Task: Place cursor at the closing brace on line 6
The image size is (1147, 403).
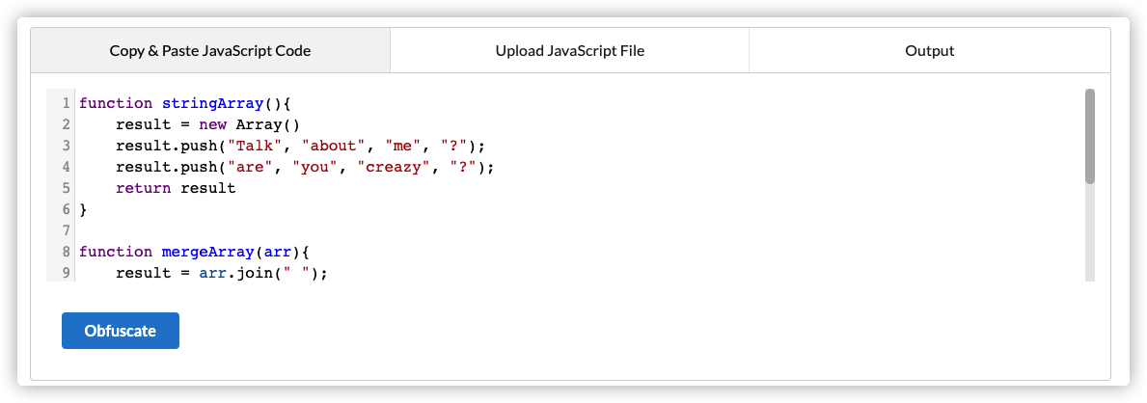Action: click(83, 209)
